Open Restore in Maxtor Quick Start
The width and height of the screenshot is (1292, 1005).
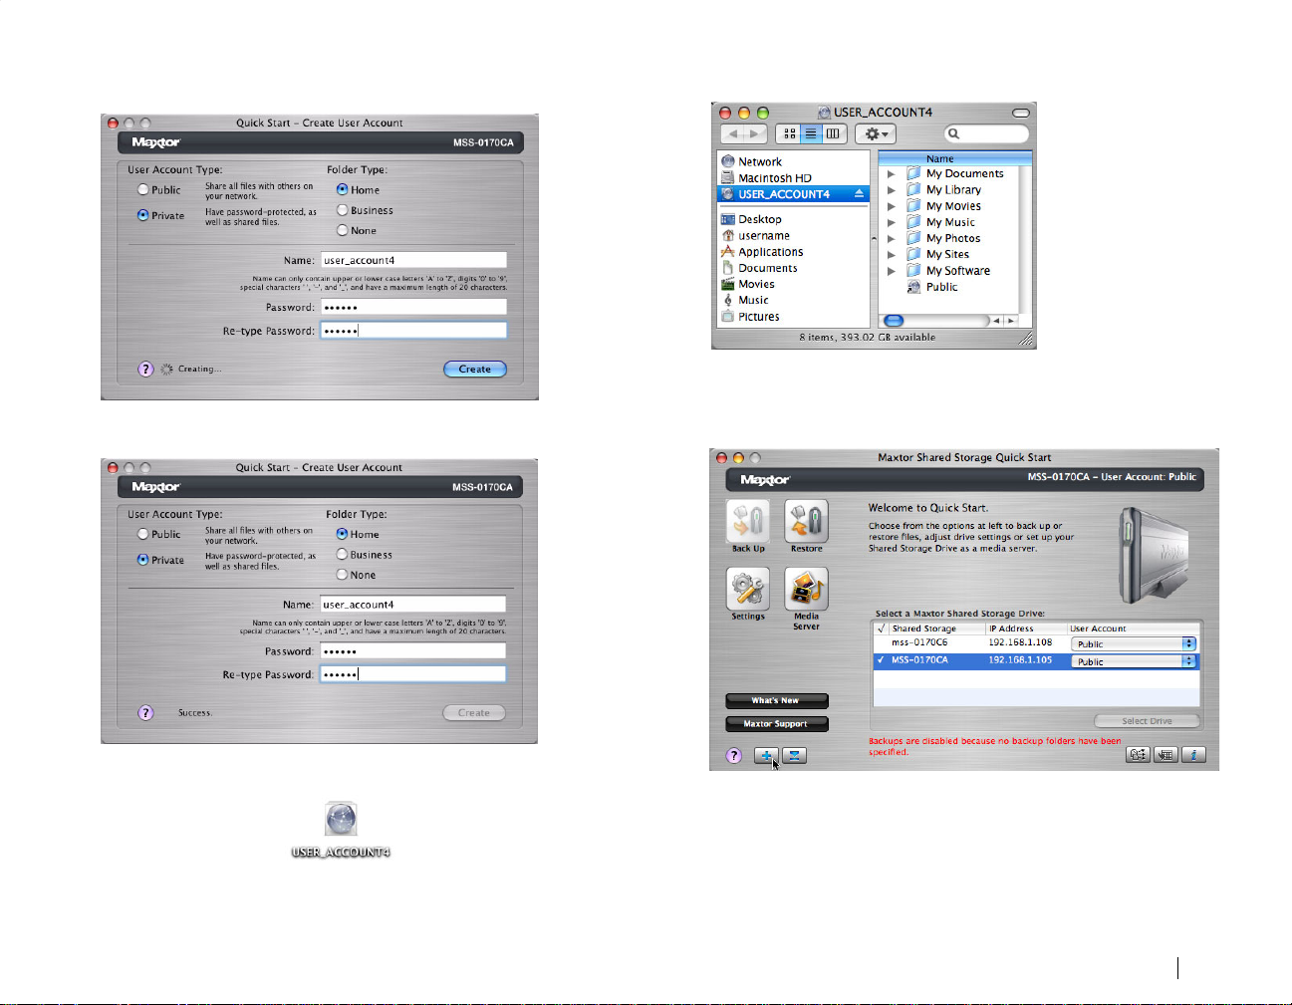coord(806,521)
